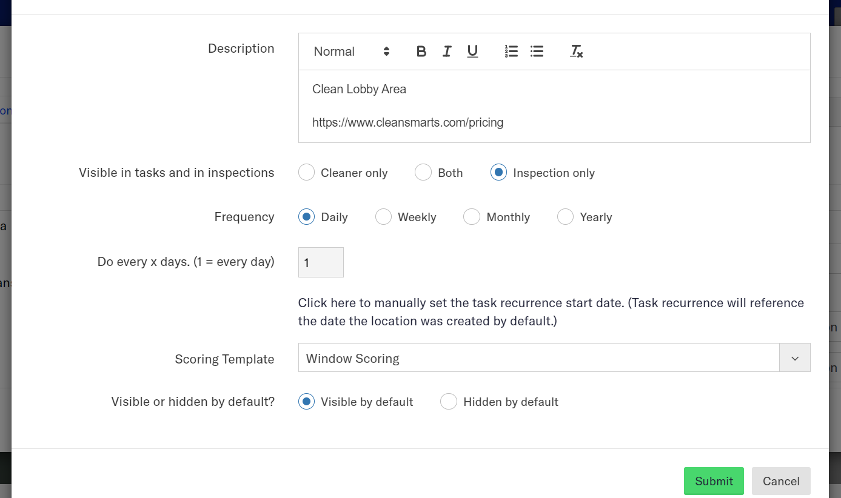Viewport: 841px width, 498px height.
Task: Insert a bulleted list in description
Action: point(537,51)
